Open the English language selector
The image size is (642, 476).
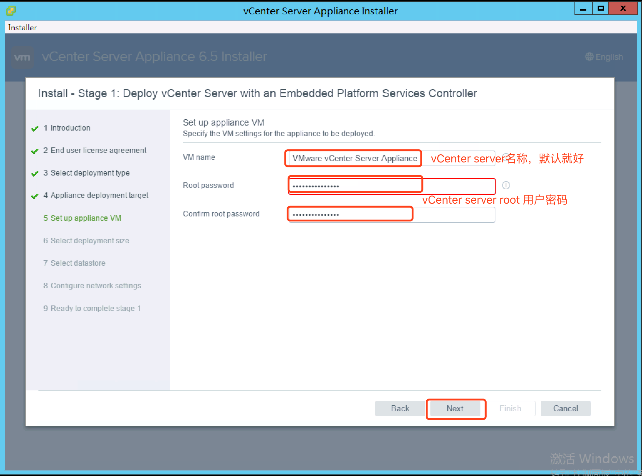pyautogui.click(x=604, y=57)
